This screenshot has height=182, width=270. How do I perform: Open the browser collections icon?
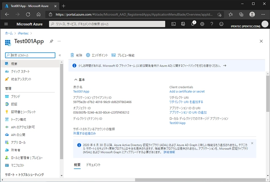click(x=241, y=14)
